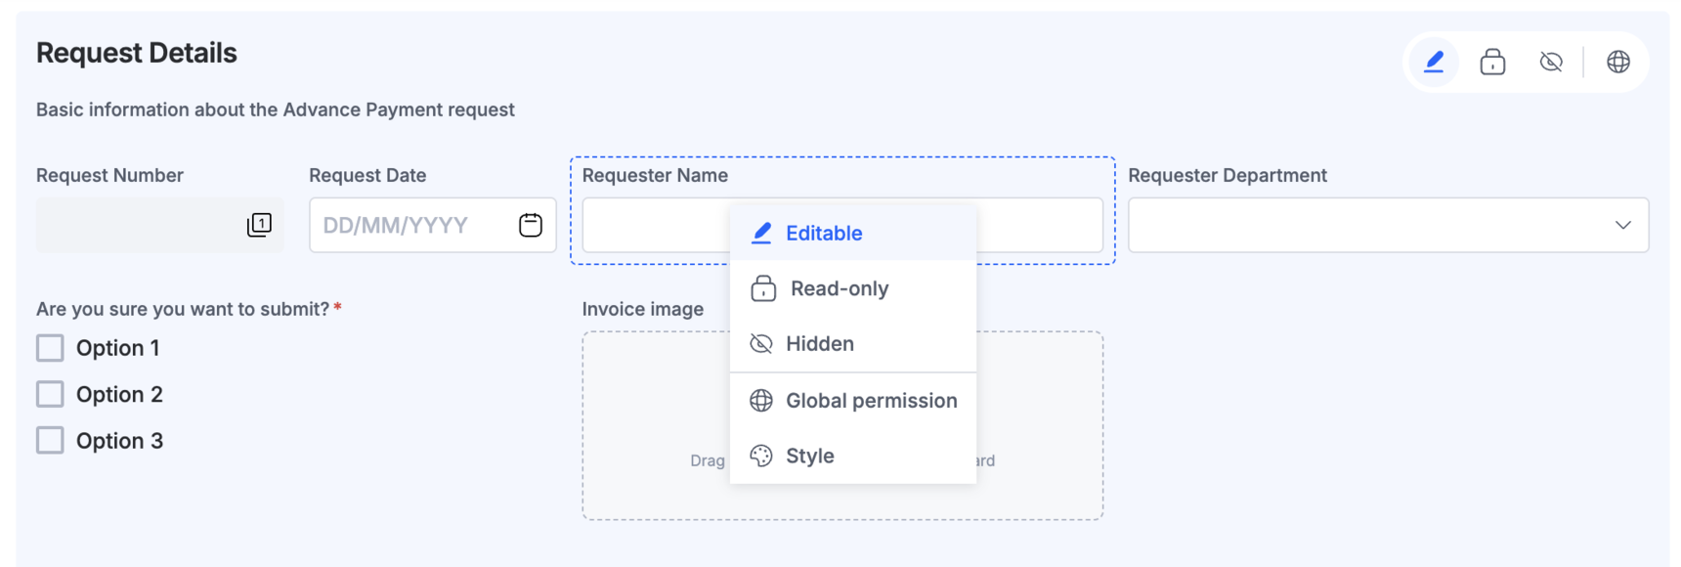Check the Option 3 checkbox
The image size is (1681, 567).
pyautogui.click(x=50, y=441)
